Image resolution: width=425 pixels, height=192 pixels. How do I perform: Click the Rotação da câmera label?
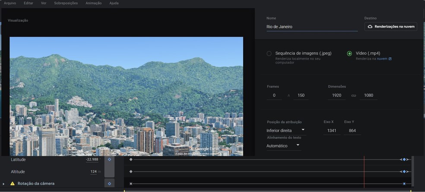(36, 184)
